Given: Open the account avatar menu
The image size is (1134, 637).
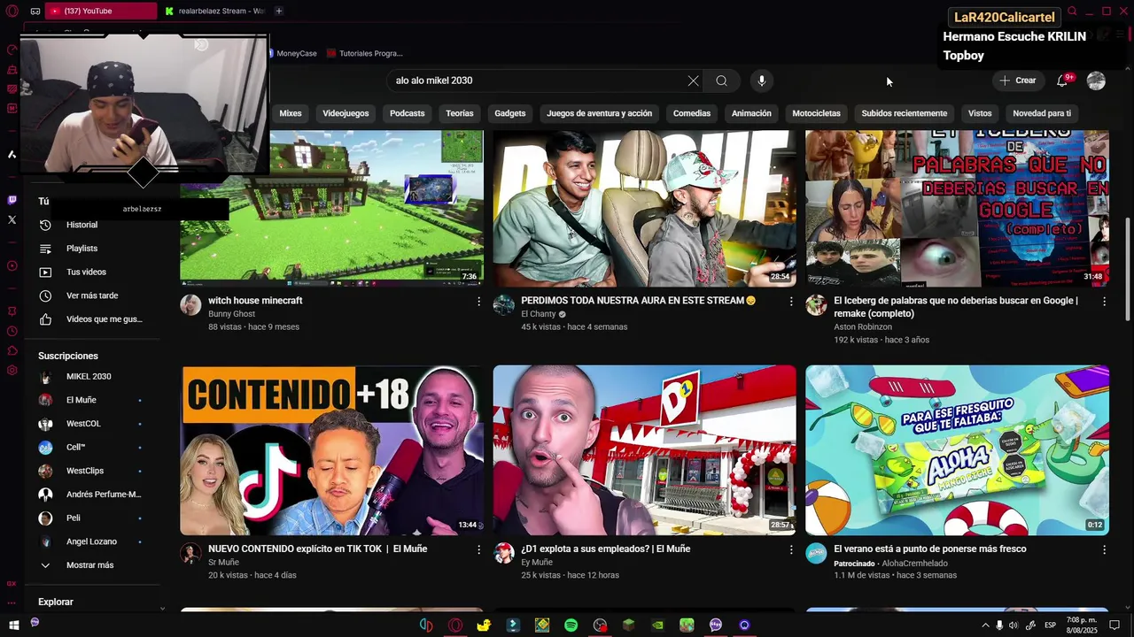Looking at the screenshot, I should point(1096,81).
